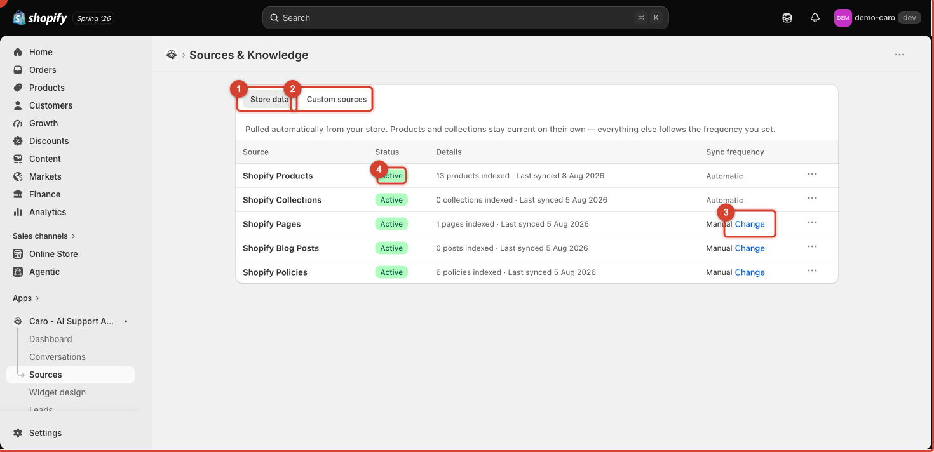
Task: Click the Discounts badge icon
Action: point(18,141)
